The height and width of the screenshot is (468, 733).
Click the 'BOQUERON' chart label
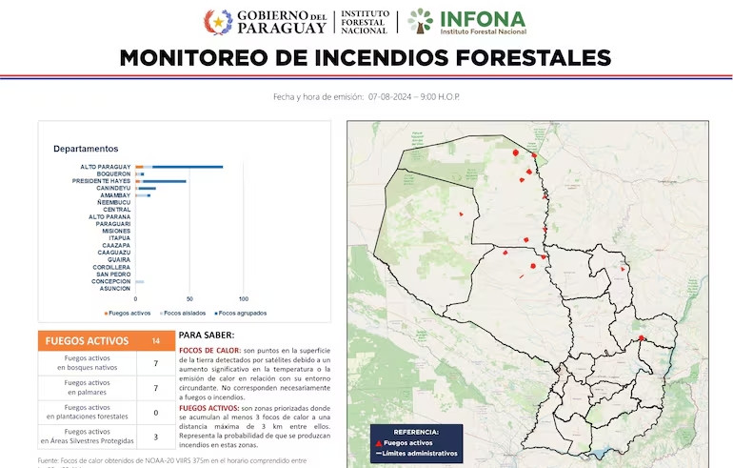tap(113, 173)
